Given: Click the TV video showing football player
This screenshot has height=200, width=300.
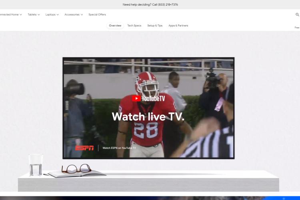Looking at the screenshot, I should pos(148,108).
